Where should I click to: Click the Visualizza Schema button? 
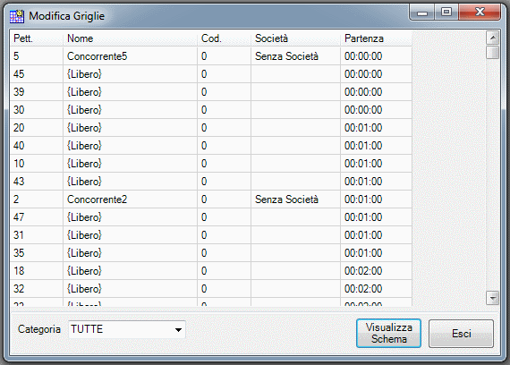(388, 333)
